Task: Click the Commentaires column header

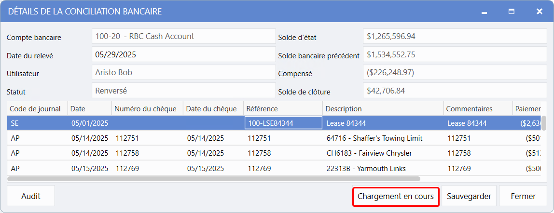Action: click(477, 109)
